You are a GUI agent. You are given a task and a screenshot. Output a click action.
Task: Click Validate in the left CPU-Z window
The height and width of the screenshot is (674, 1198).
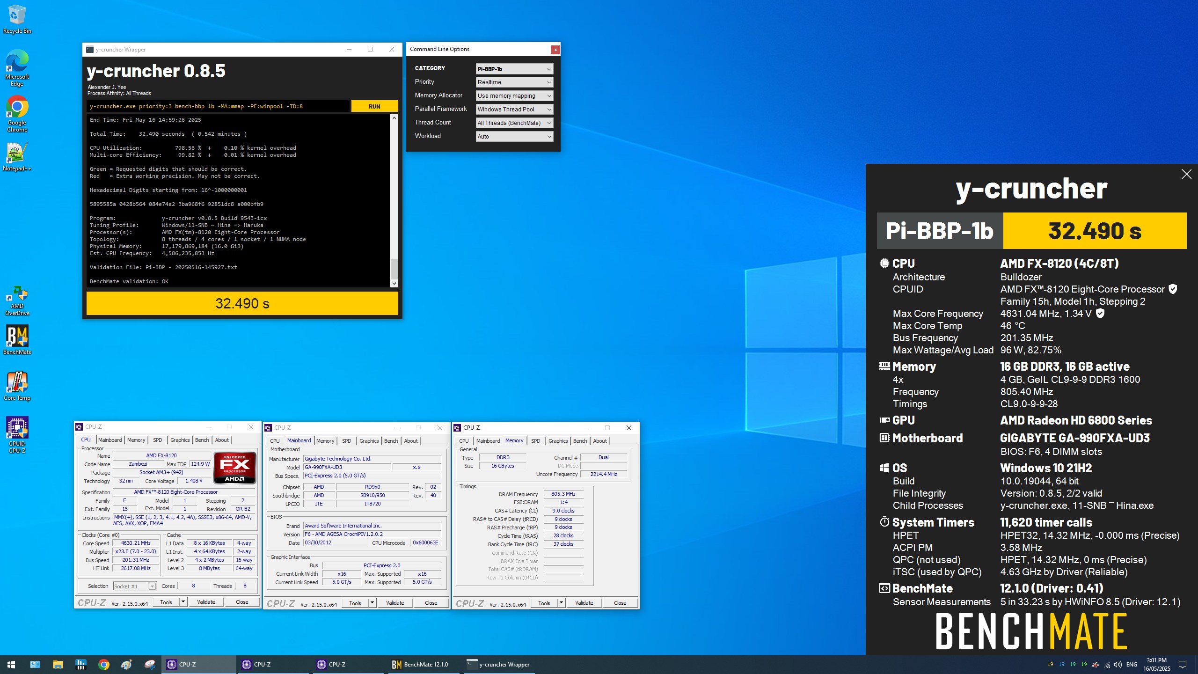206,602
